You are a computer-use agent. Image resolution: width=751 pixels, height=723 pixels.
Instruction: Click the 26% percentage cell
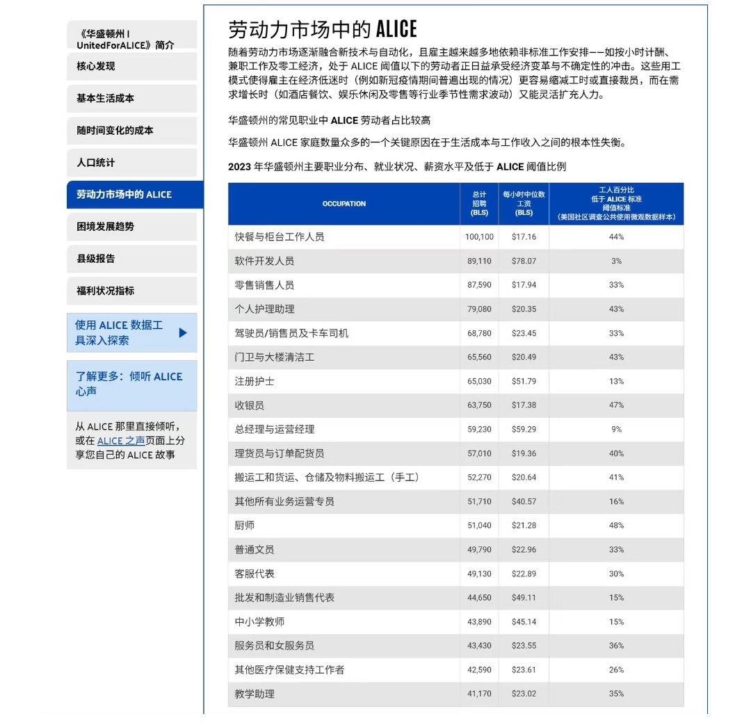pos(616,670)
